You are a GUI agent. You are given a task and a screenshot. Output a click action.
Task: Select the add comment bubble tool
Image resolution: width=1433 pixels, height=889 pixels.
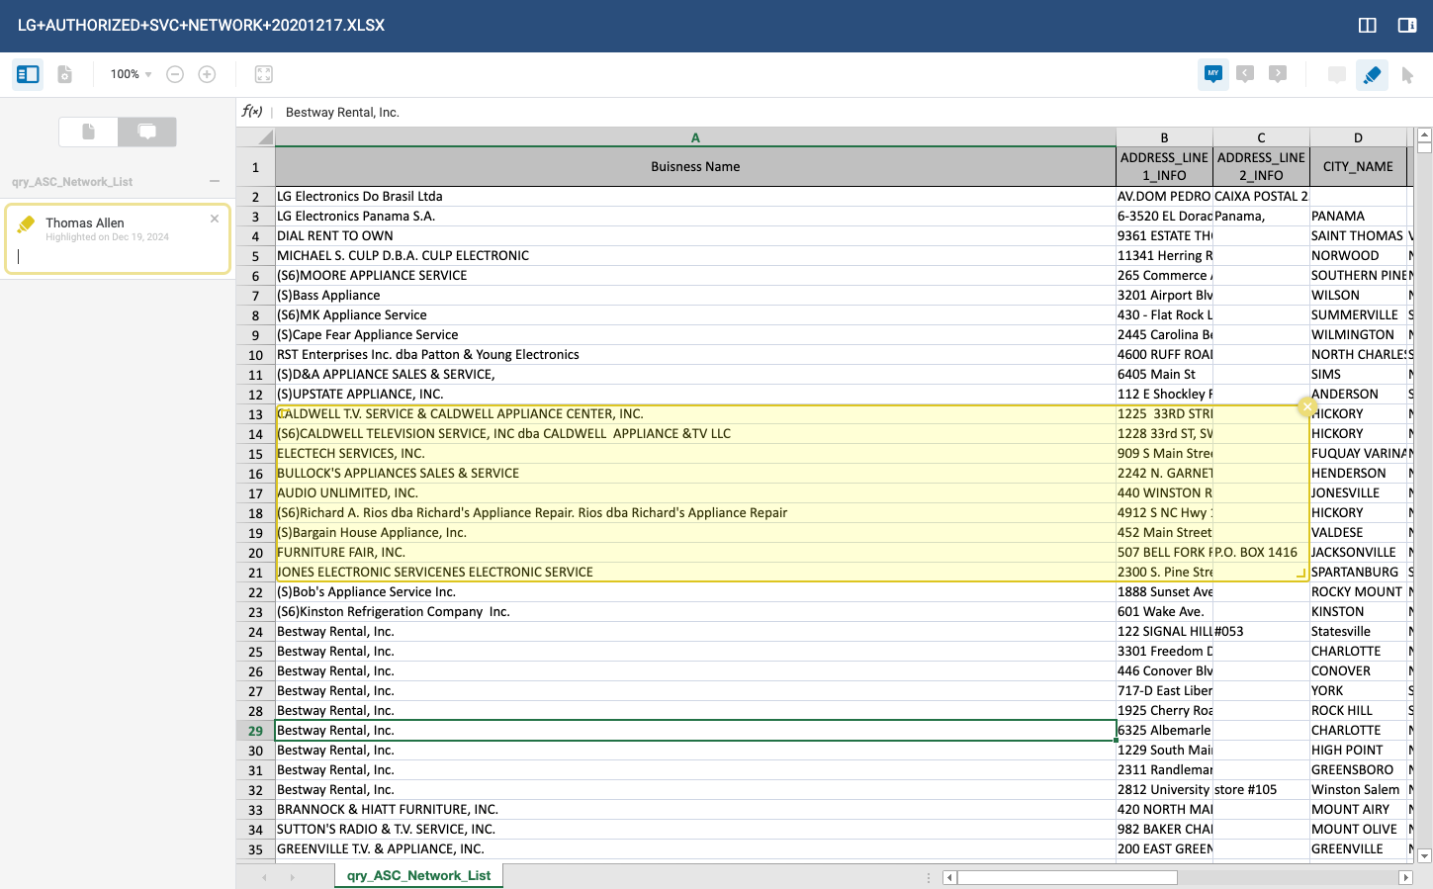1337,75
